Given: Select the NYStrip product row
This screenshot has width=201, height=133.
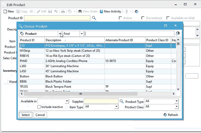Looking at the screenshot, I should coord(98,51).
